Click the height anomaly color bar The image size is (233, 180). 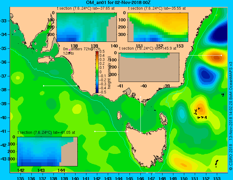click(97, 72)
